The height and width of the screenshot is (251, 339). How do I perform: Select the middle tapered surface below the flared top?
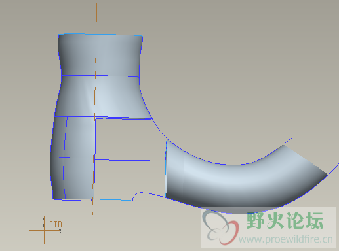103,96
